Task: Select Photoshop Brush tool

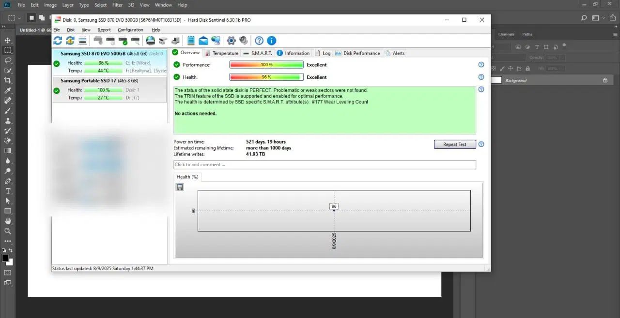Action: click(8, 111)
